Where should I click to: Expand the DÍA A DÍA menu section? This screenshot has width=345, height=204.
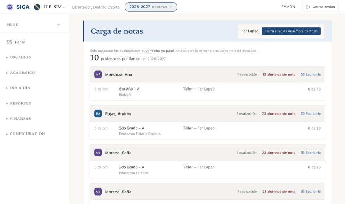click(18, 88)
